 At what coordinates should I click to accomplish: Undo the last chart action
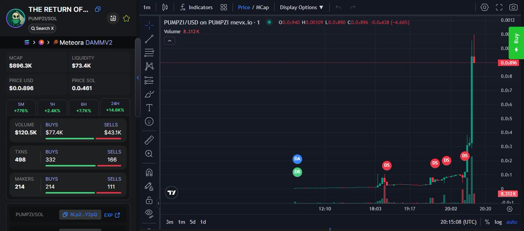(x=338, y=7)
